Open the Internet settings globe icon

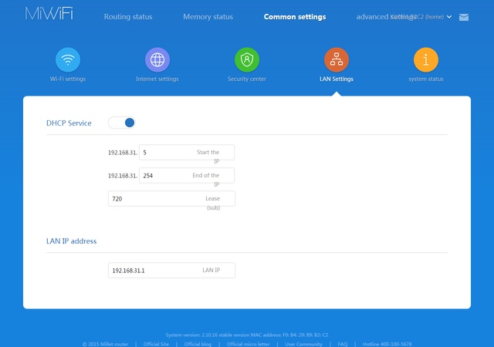click(157, 59)
